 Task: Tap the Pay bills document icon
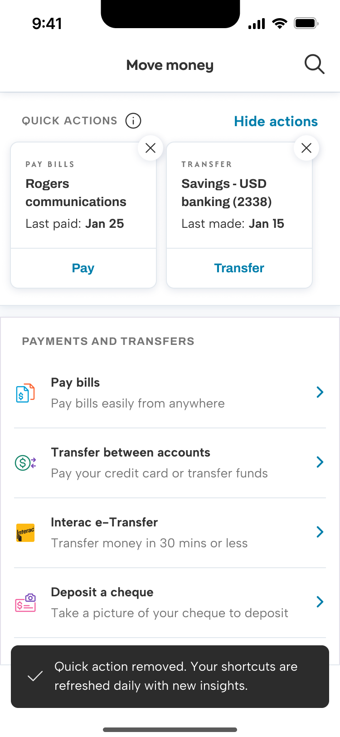[x=25, y=393]
